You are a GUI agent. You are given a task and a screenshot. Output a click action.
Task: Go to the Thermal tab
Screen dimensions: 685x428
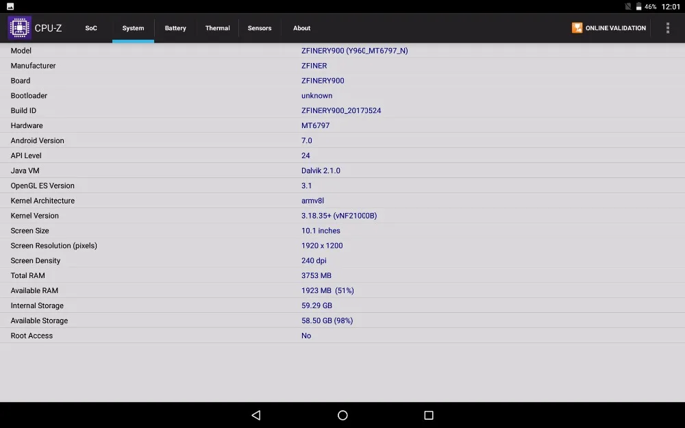[x=217, y=28]
